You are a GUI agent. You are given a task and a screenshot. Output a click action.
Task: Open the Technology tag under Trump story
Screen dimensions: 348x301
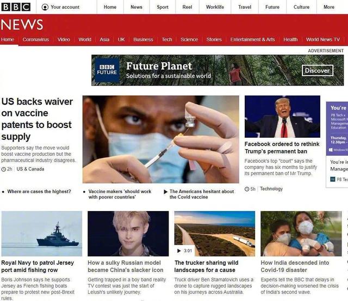[271, 189]
